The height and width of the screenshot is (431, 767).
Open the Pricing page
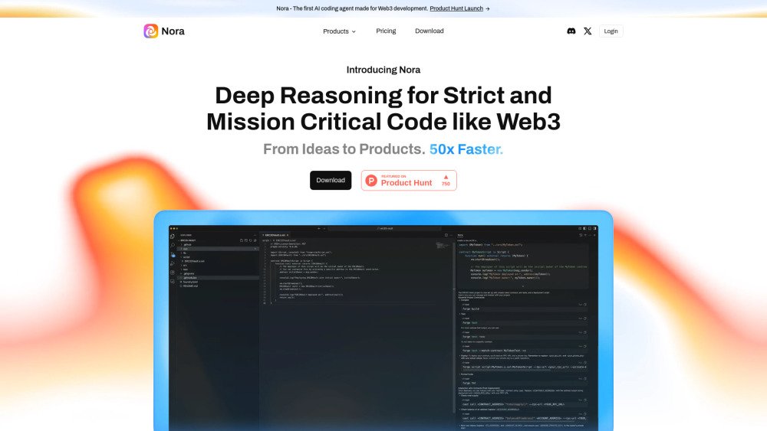(386, 31)
